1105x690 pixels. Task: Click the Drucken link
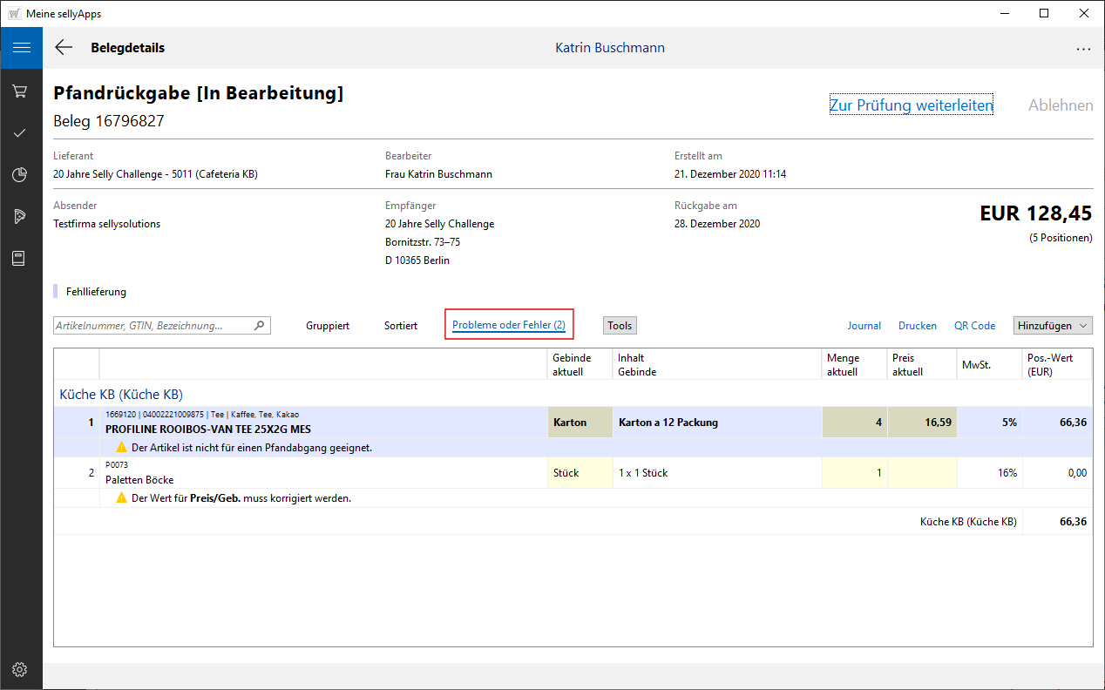pos(917,326)
